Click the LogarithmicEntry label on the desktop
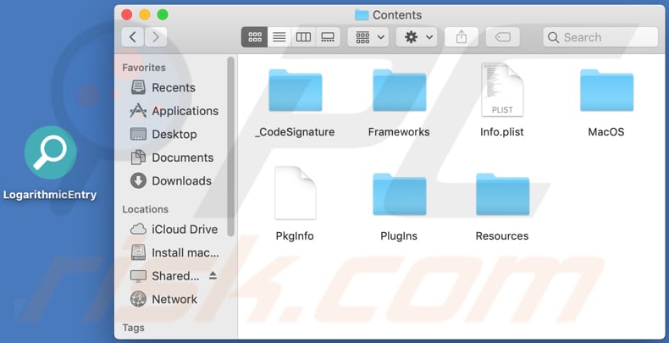Screen dimensions: 669x343 [x=50, y=195]
